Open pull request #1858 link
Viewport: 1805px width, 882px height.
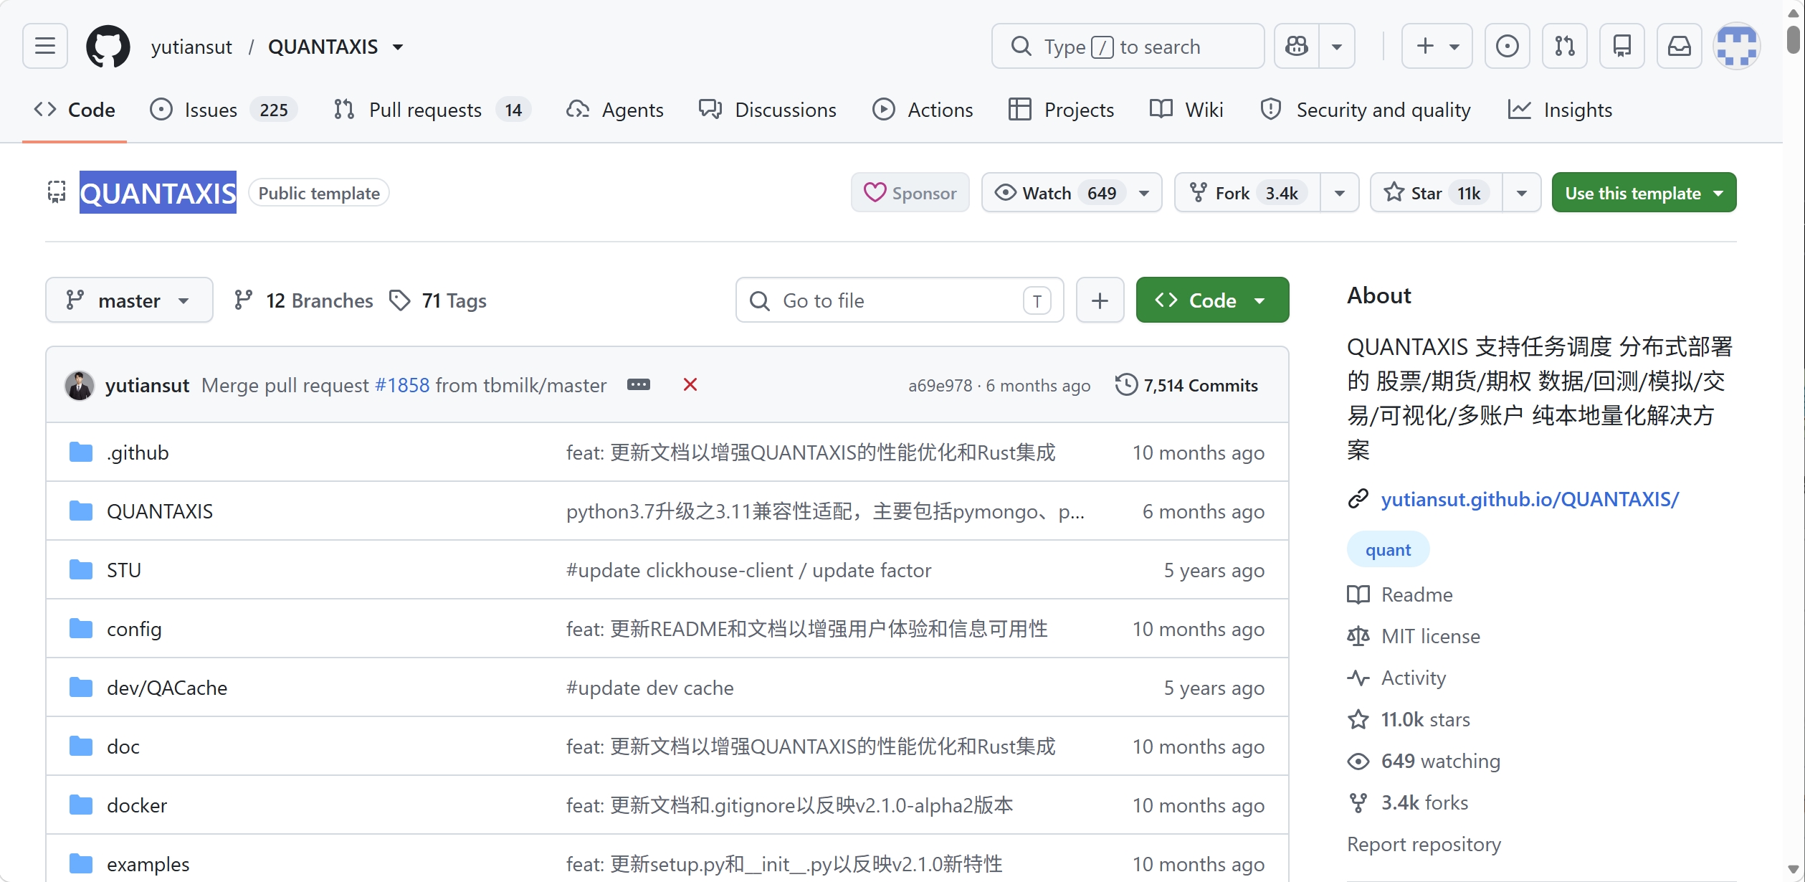point(402,385)
